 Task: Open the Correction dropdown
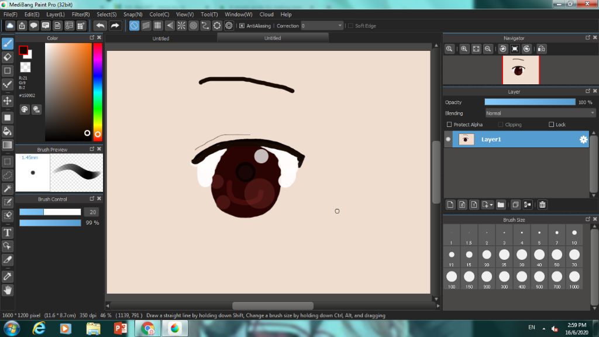[x=322, y=26]
